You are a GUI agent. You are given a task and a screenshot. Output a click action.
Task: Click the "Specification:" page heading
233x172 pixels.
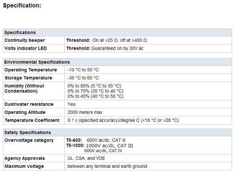[x=22, y=6]
